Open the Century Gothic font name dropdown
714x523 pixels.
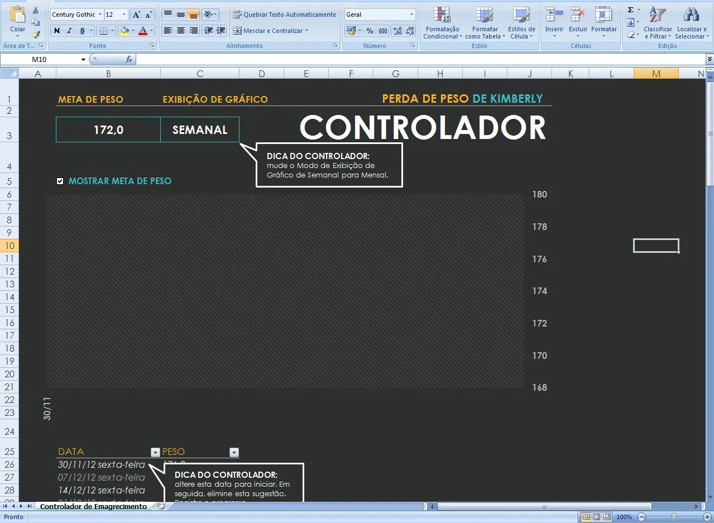click(100, 15)
